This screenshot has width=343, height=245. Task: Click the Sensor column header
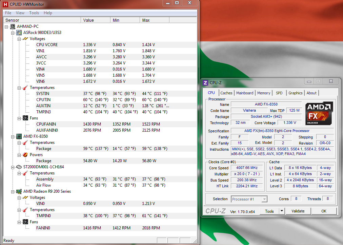tap(42, 20)
